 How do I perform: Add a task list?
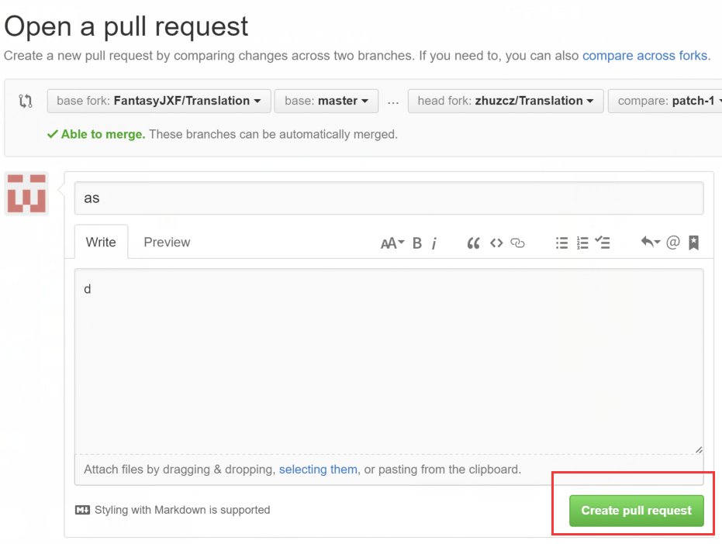pyautogui.click(x=603, y=243)
